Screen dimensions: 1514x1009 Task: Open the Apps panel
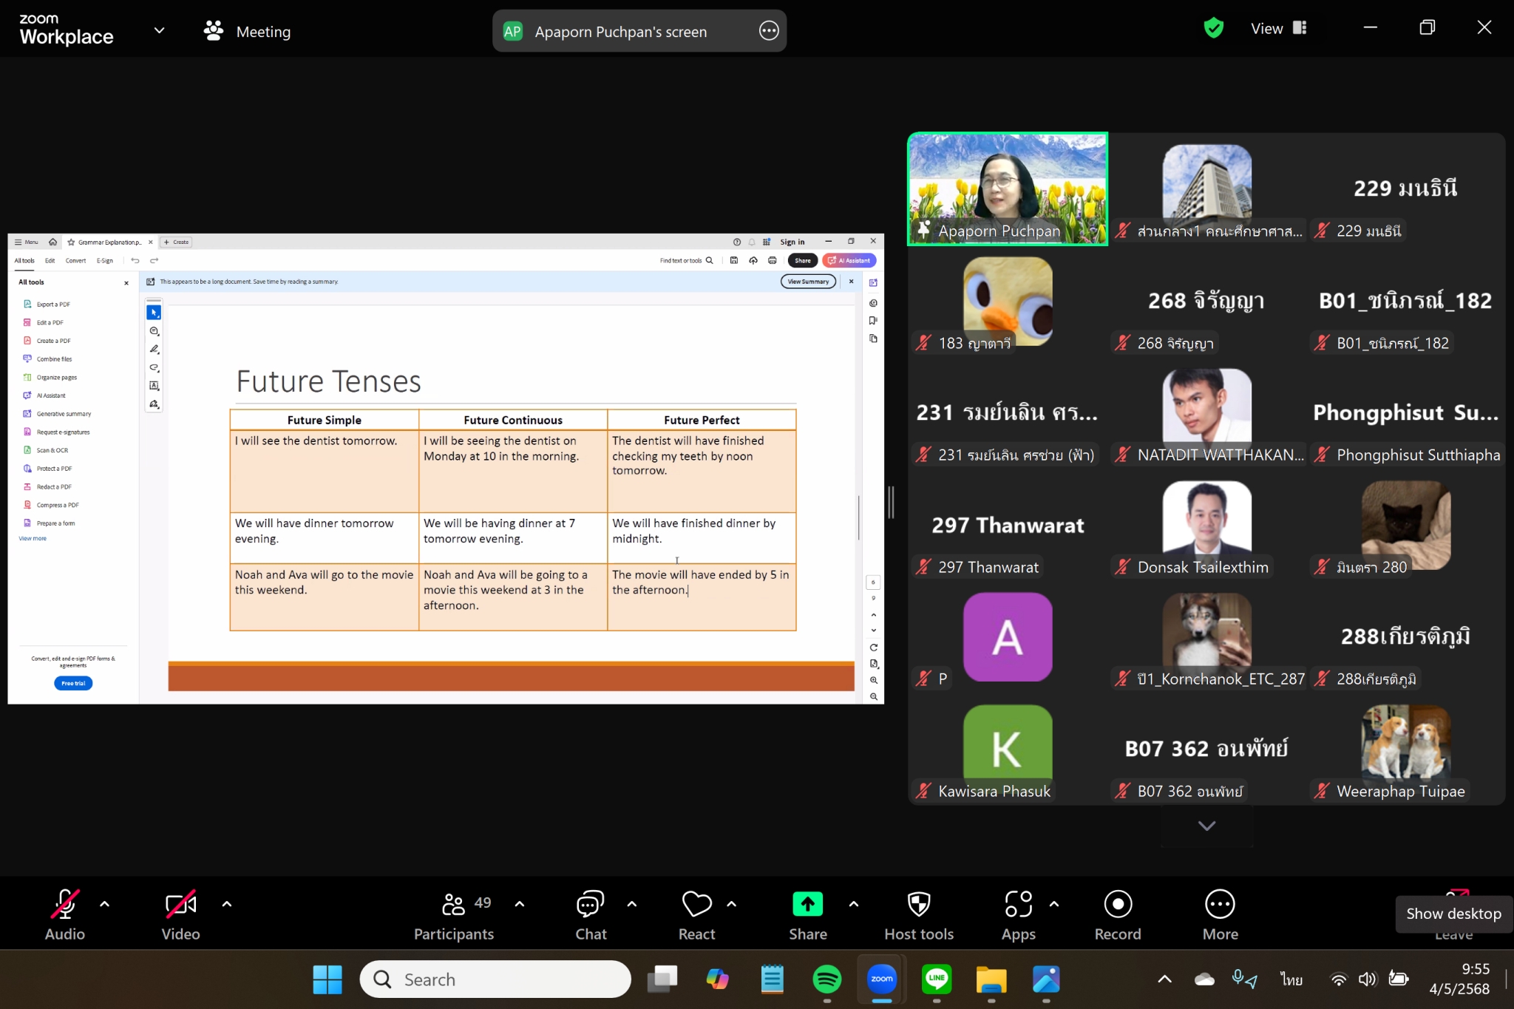pyautogui.click(x=1018, y=916)
